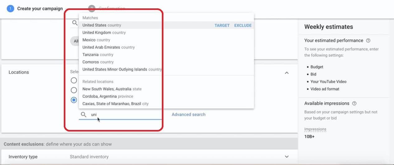394x165 pixels.
Task: Click TARGET for United States
Action: point(222,25)
